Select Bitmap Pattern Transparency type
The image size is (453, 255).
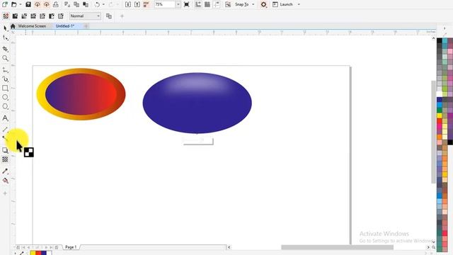click(x=42, y=16)
